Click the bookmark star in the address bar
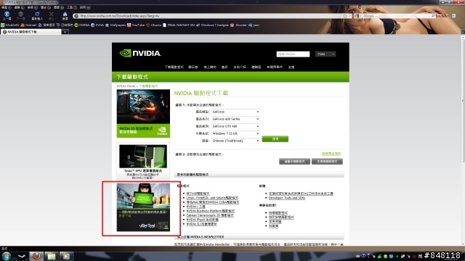This screenshot has width=465, height=261. [345, 16]
